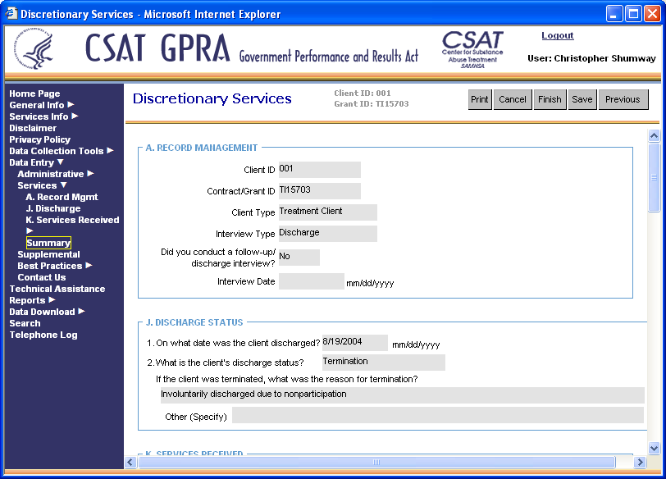
Task: Expand the Reports menu arrow
Action: click(x=52, y=300)
